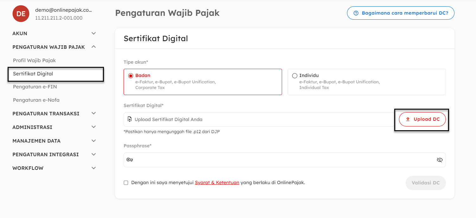Open Profil Wajib Pajak menu item
Viewport: 476px width, 218px height.
[x=34, y=60]
